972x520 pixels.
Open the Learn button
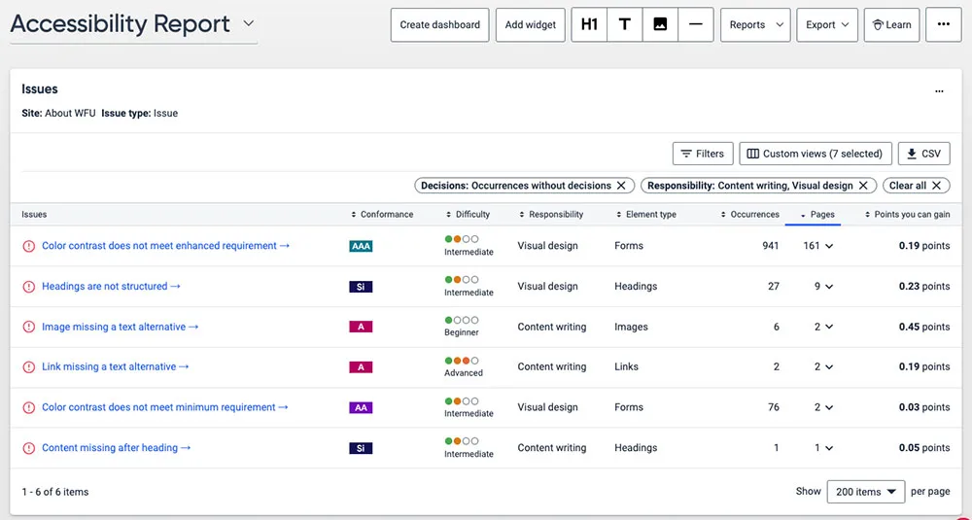pos(891,25)
